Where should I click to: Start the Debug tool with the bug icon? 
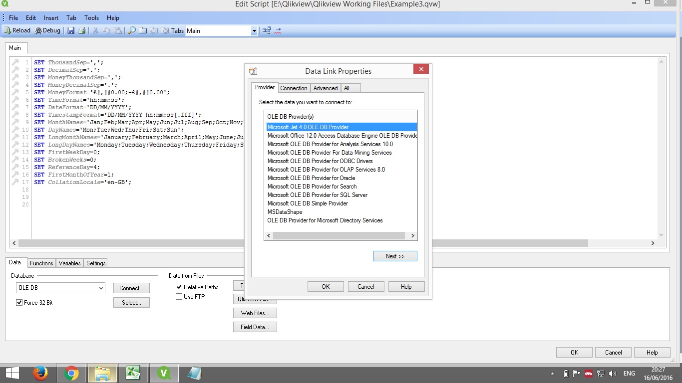pyautogui.click(x=47, y=30)
